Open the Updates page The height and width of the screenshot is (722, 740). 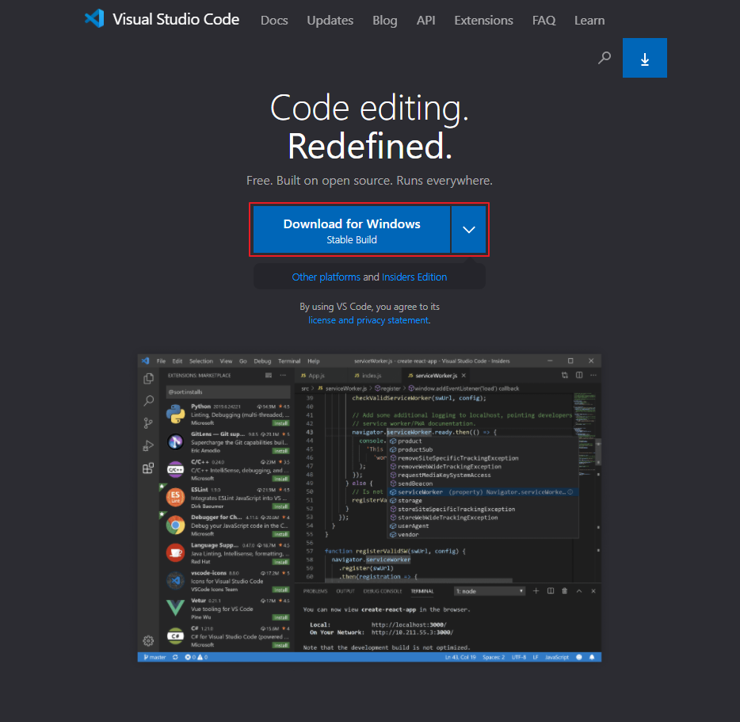[330, 21]
